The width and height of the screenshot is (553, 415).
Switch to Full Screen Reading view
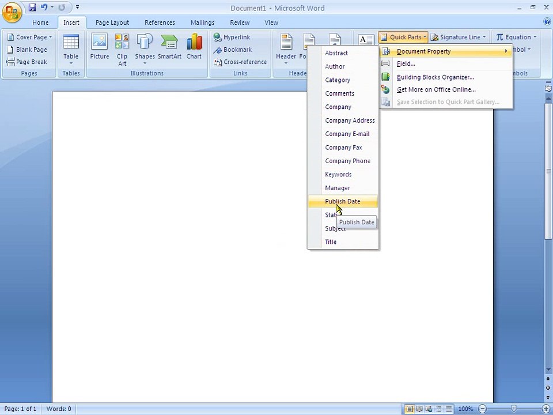(419, 409)
